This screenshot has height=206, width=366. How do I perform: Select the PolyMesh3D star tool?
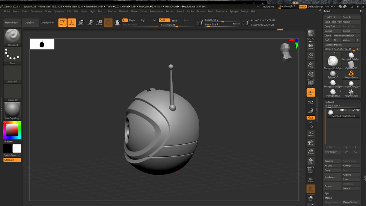pyautogui.click(x=351, y=93)
